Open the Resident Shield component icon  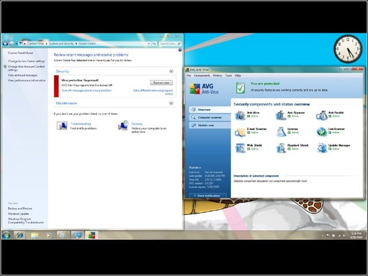click(x=281, y=148)
